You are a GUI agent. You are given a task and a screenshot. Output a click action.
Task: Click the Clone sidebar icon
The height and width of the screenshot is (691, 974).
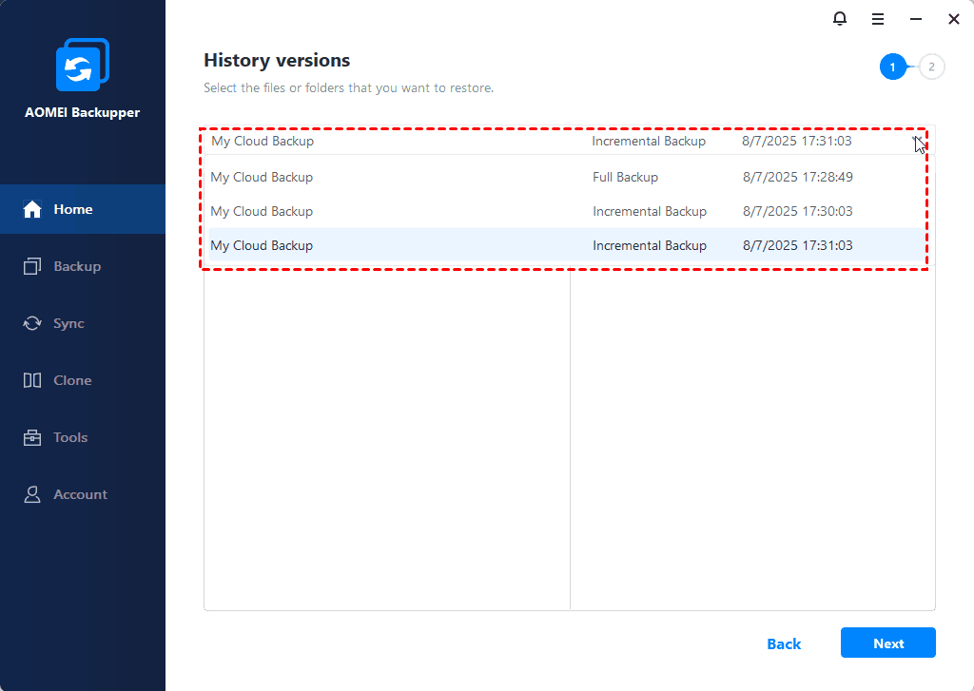pos(32,380)
